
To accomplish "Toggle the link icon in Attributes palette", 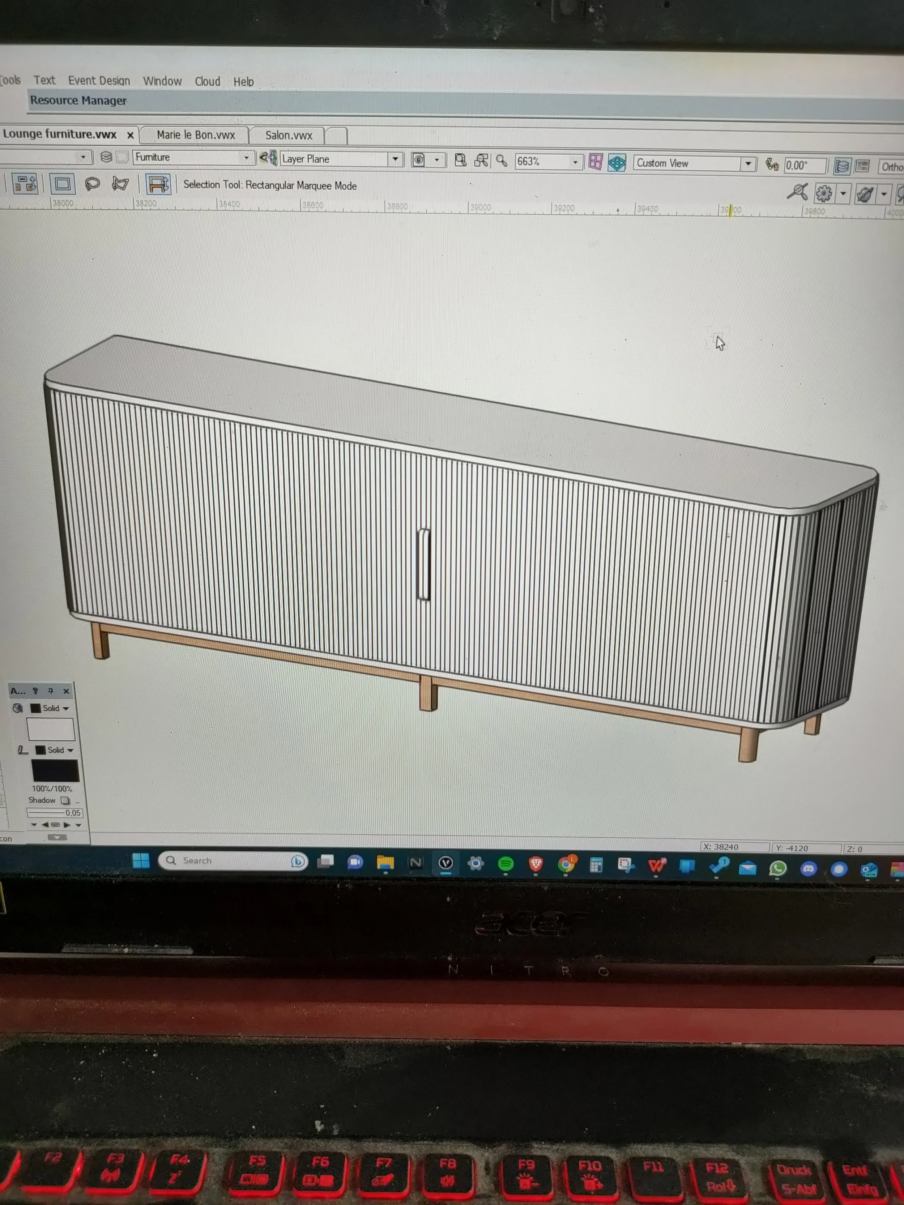I will coord(55,824).
